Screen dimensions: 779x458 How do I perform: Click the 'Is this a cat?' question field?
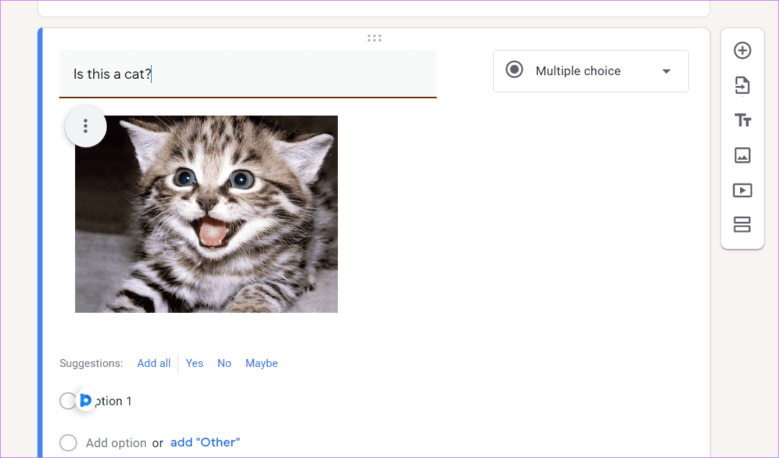pyautogui.click(x=248, y=74)
